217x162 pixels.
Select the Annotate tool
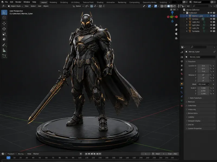(x=4, y=45)
